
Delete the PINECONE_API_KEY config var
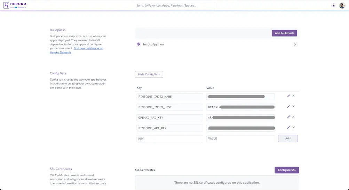pos(293,127)
